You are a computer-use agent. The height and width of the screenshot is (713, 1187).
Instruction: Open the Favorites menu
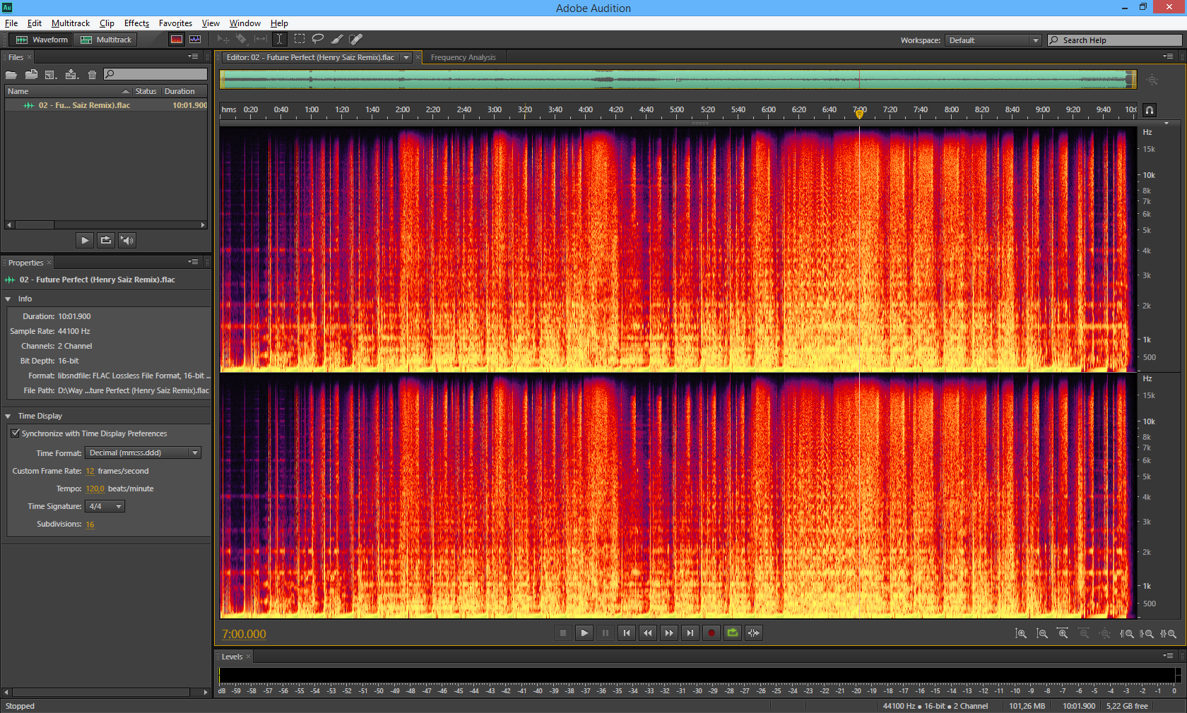tap(175, 23)
